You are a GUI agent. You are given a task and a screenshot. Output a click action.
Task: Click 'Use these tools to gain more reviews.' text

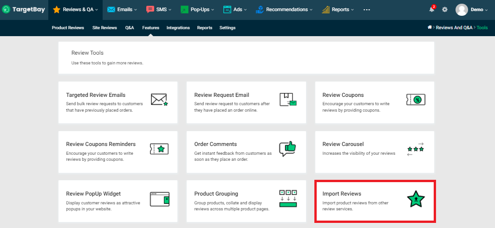pyautogui.click(x=107, y=63)
